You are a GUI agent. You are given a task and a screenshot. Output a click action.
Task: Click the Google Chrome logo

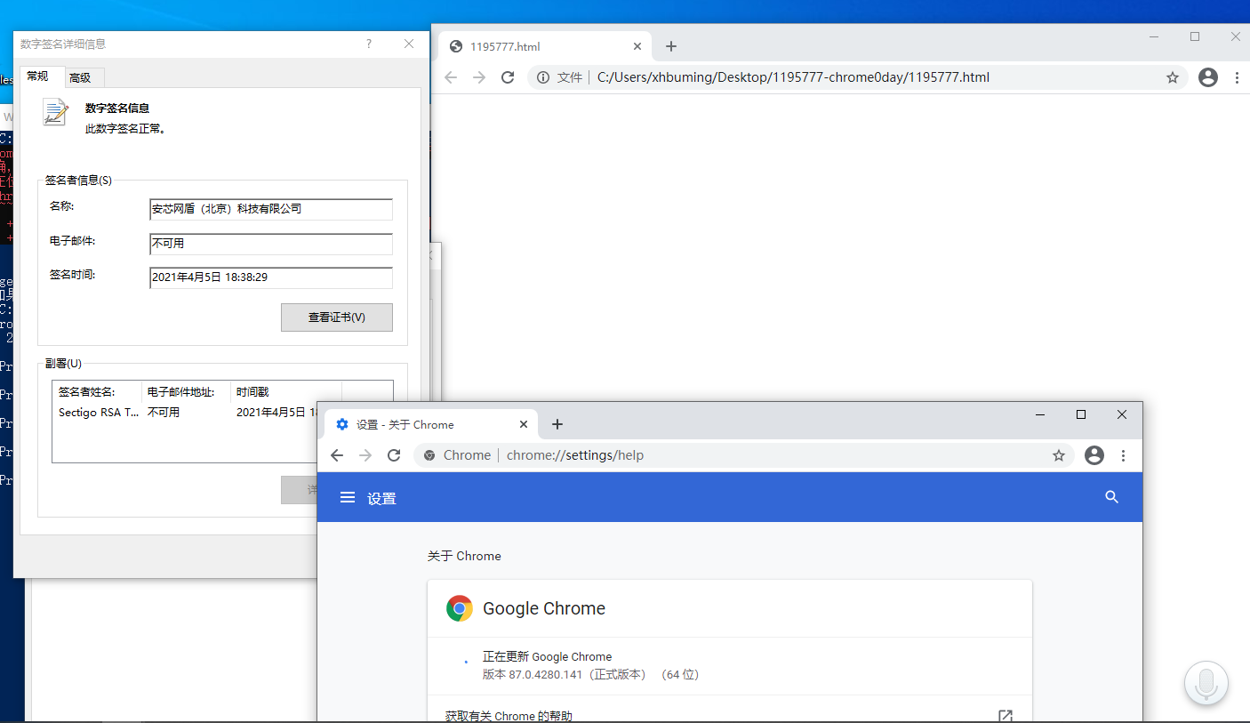[x=460, y=608]
